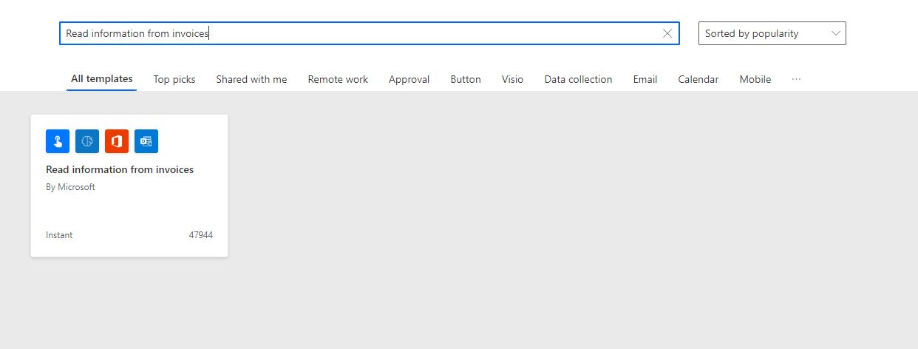Switch to the Visio tab

512,79
